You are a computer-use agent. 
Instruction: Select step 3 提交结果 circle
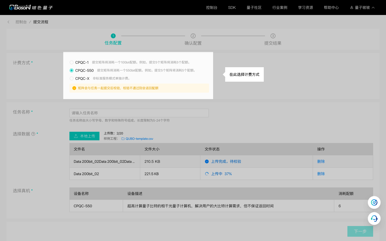[x=273, y=36]
